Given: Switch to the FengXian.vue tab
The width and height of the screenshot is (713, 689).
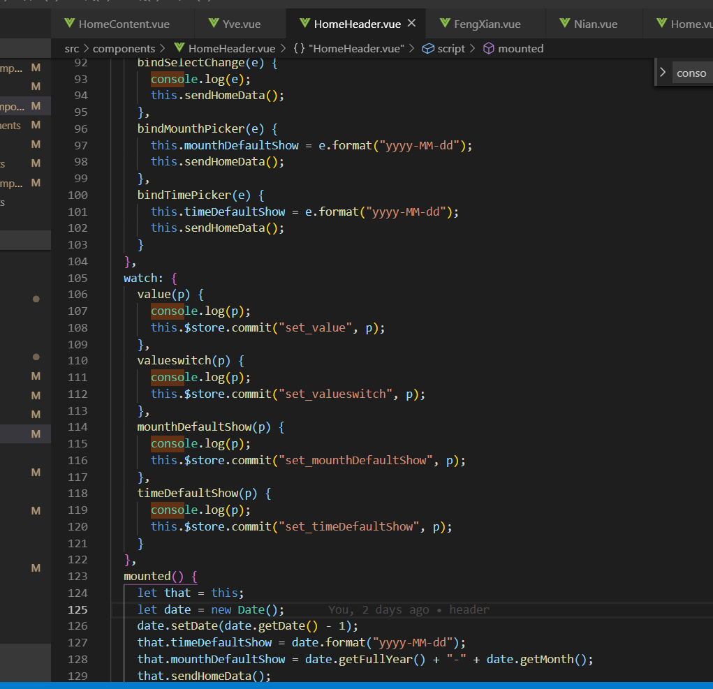Looking at the screenshot, I should tap(487, 24).
